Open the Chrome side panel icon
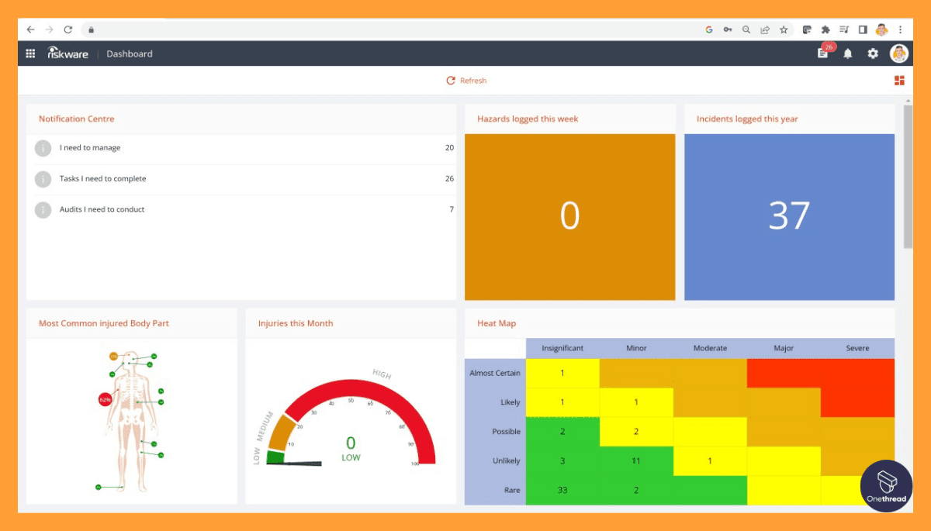Viewport: 931px width, 531px height. pos(863,29)
